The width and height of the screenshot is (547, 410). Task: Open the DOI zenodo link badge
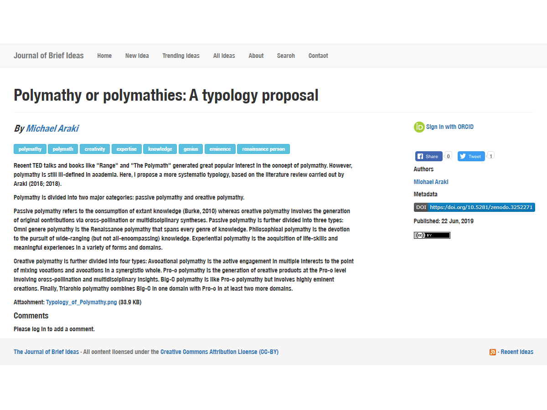[474, 207]
